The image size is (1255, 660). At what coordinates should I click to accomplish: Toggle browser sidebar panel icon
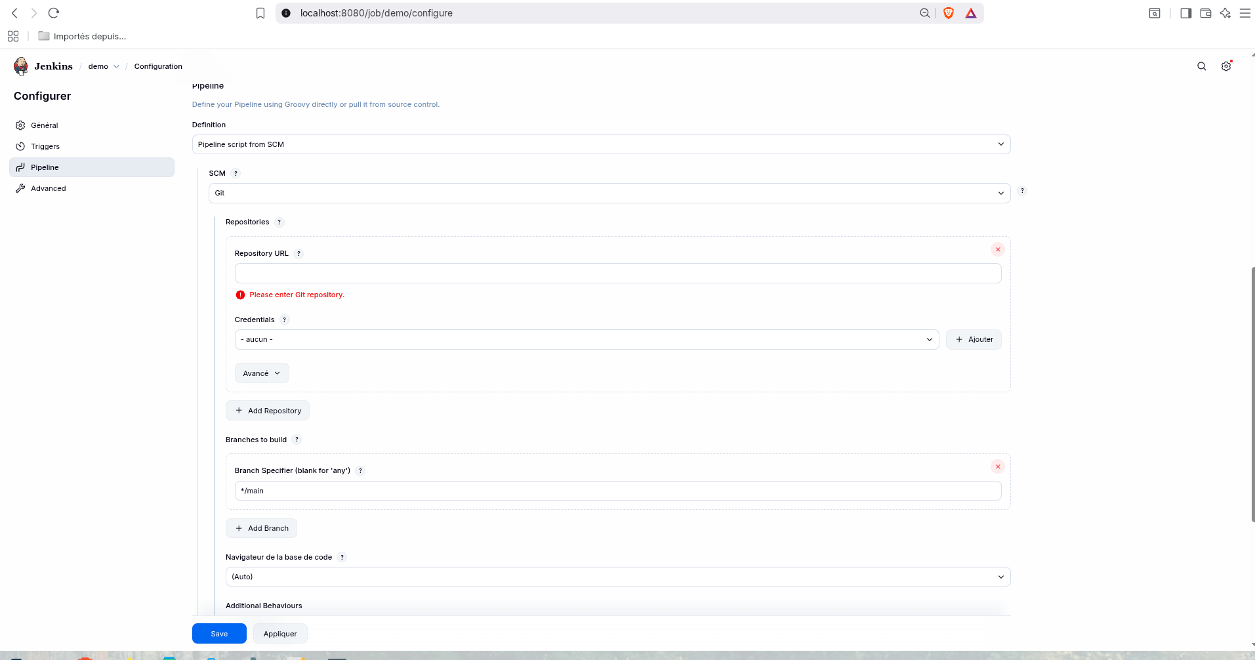click(x=1185, y=13)
